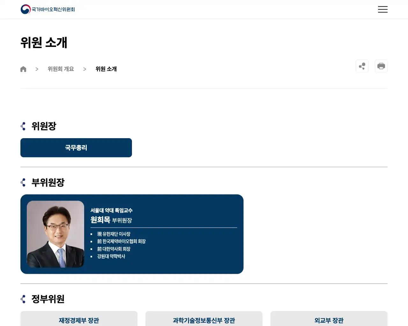
Task: Click the 위원장 section heading
Action: pyautogui.click(x=44, y=126)
